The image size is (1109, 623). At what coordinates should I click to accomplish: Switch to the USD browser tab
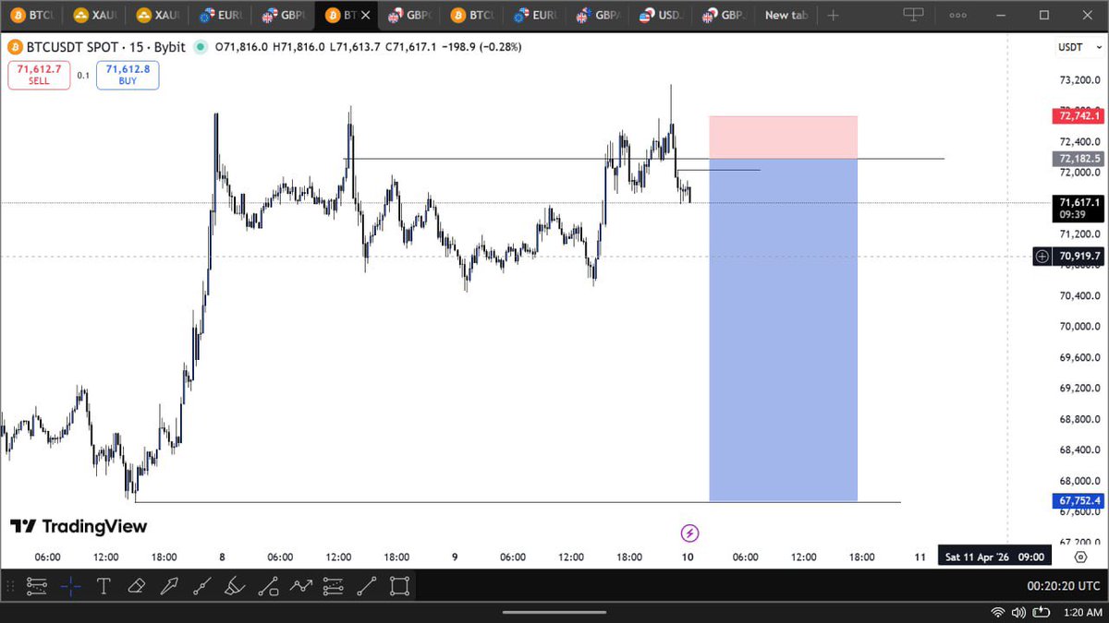660,16
